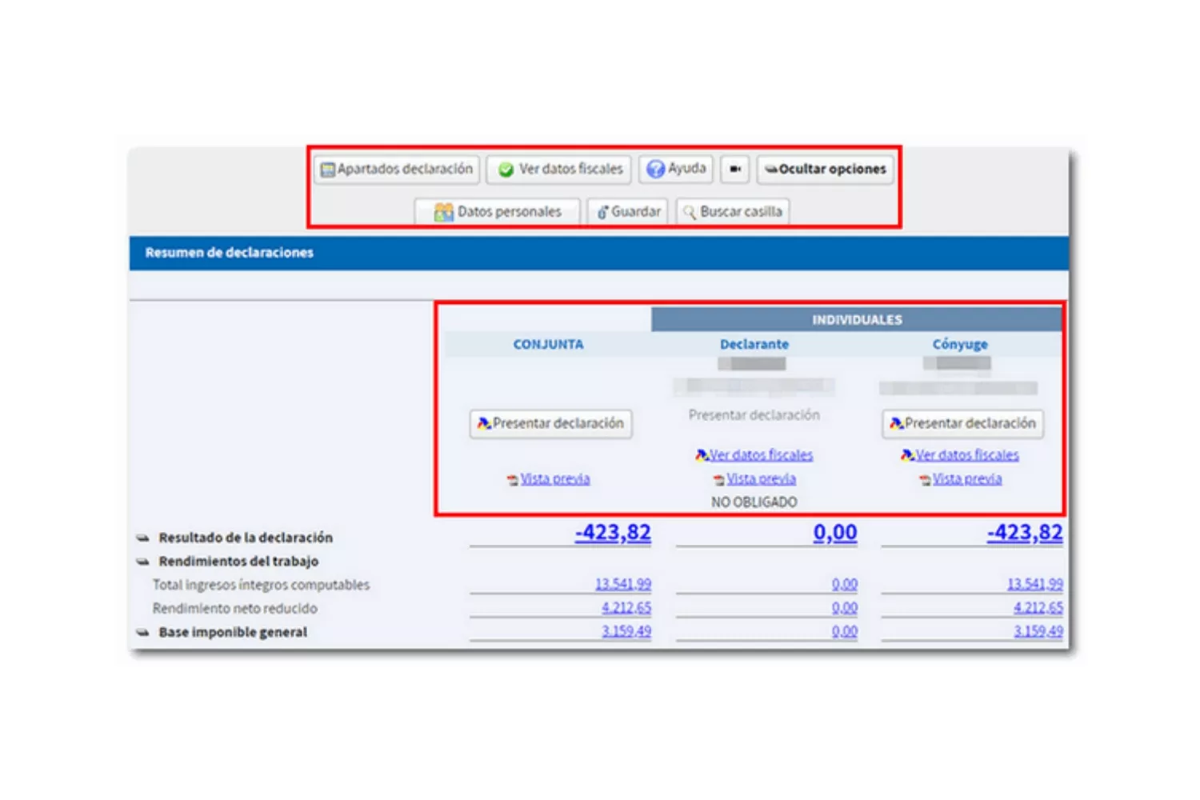Open Datos personales

tap(498, 212)
